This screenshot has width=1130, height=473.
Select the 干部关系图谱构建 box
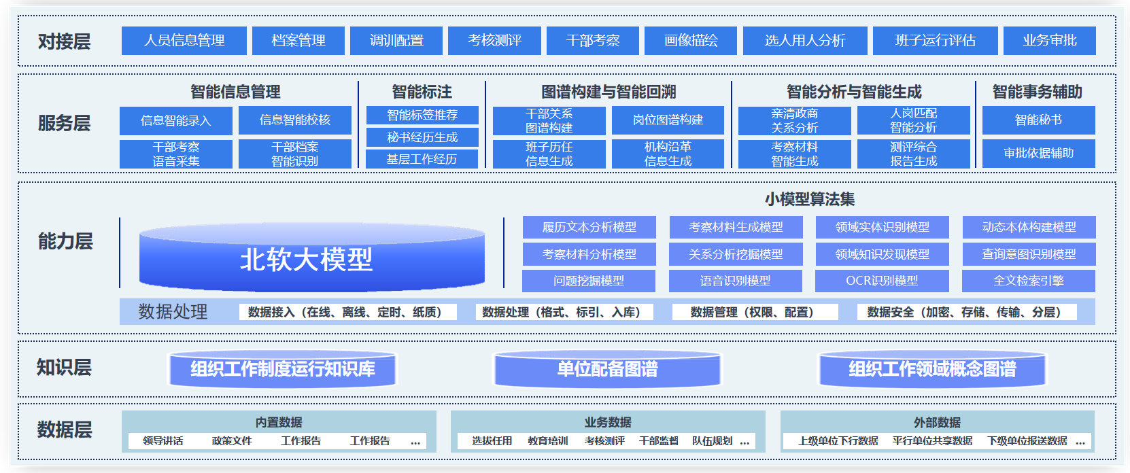tap(549, 120)
